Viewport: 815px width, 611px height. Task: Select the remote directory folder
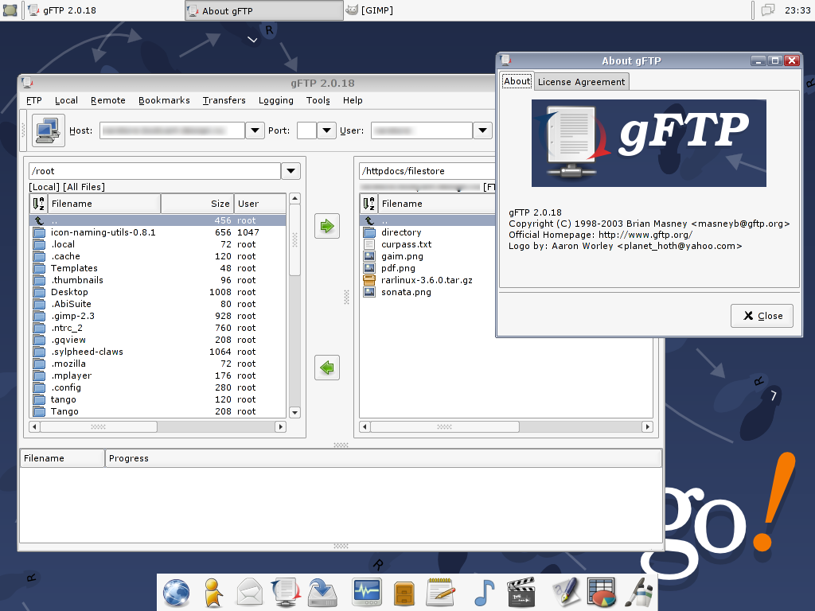click(401, 232)
